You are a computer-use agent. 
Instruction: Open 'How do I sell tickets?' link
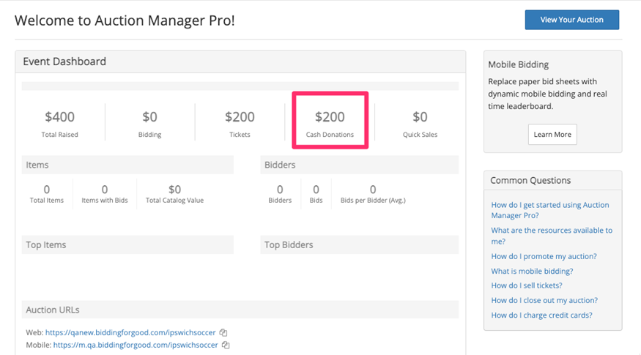click(x=527, y=285)
